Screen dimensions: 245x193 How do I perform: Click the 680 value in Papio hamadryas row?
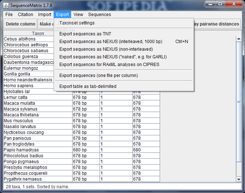(x=146, y=150)
